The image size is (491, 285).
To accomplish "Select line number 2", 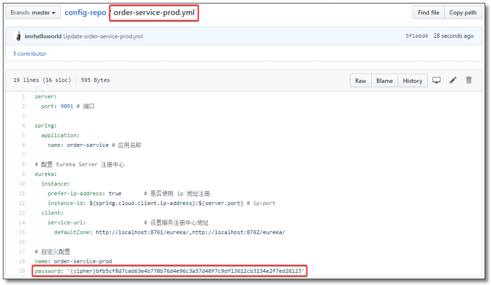I will pyautogui.click(x=23, y=106).
